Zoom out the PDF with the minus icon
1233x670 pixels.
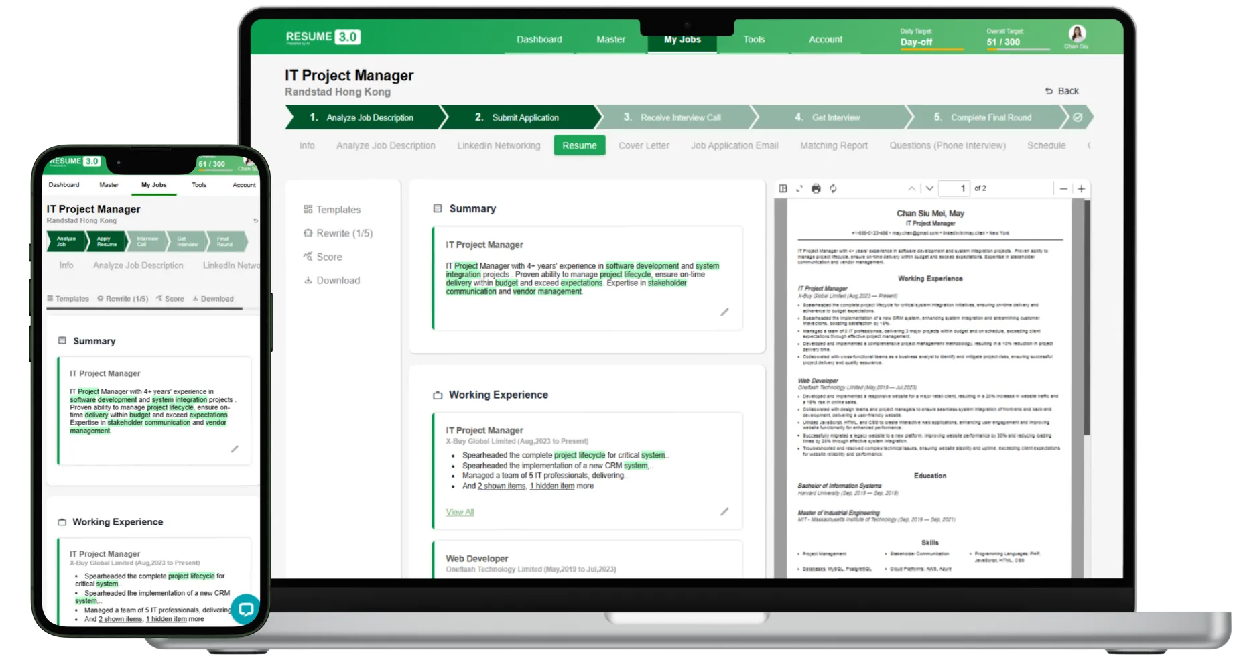1063,188
